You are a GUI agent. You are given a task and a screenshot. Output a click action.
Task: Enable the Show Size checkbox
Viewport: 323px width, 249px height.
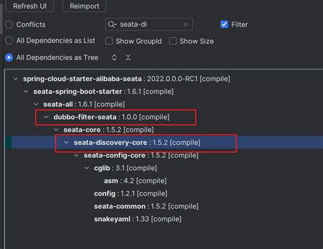click(173, 41)
